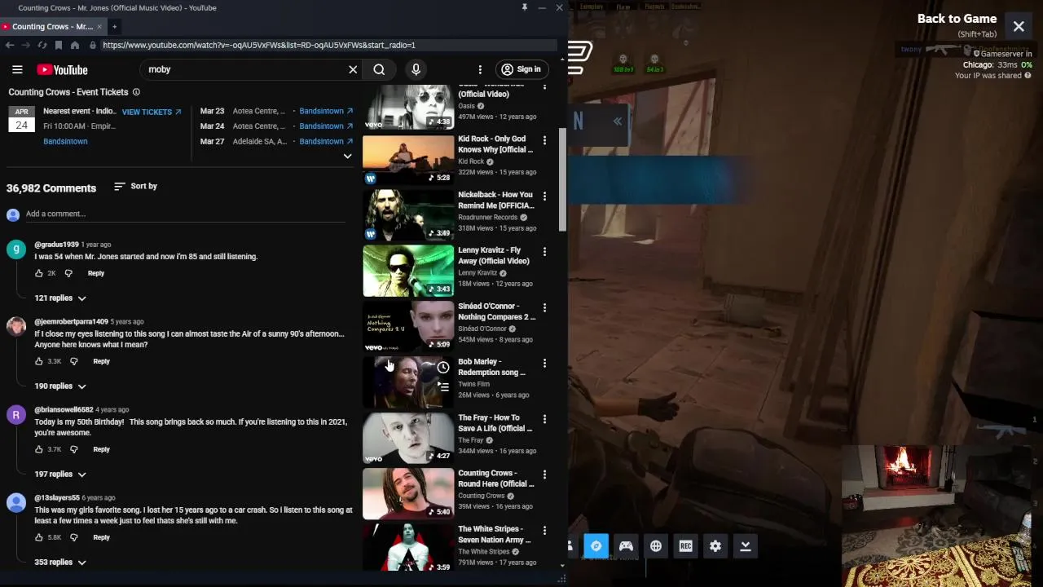Viewport: 1043px width, 587px height.
Task: Dislike the comment by @gradus1939
Action: click(68, 273)
